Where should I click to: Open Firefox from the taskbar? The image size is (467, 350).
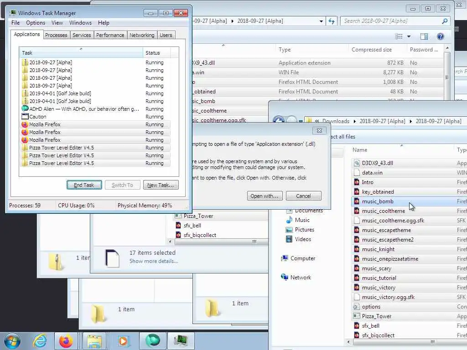pos(66,341)
